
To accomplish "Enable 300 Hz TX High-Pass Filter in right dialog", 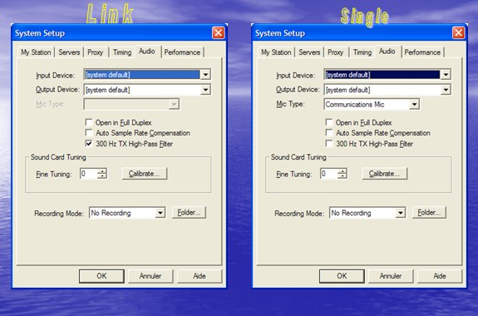I will coord(329,143).
